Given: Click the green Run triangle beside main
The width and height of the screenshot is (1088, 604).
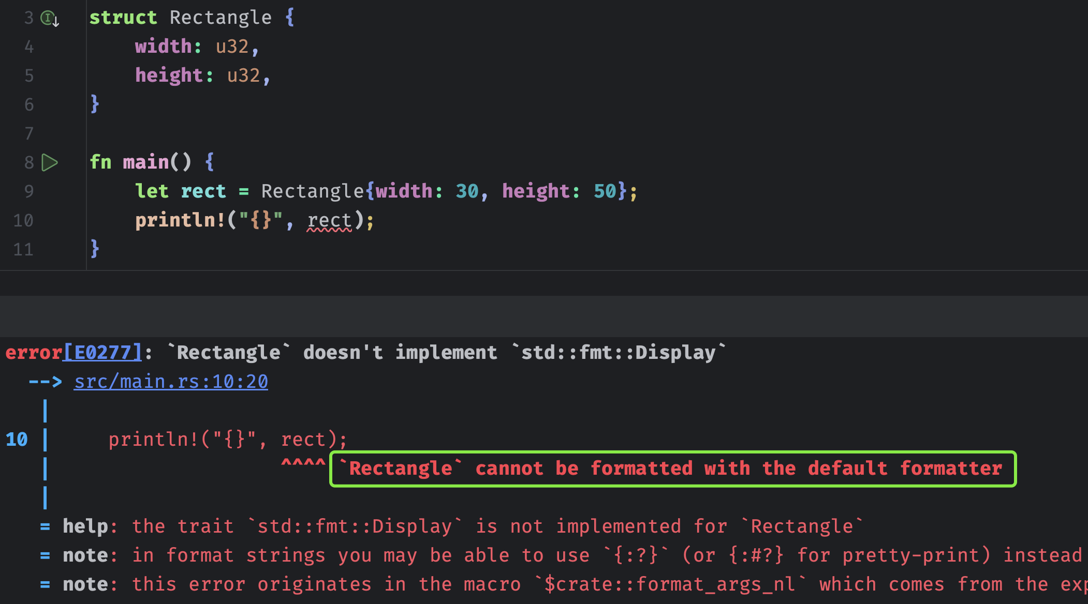Looking at the screenshot, I should (50, 162).
